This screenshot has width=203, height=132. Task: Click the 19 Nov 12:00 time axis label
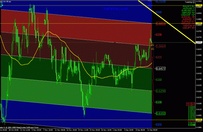pos(83,130)
